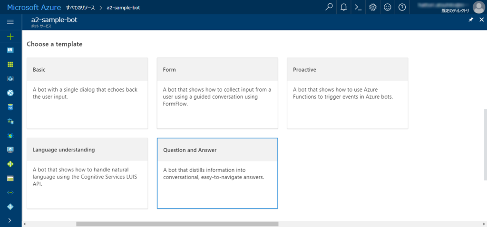Select the Basic bot template
The height and width of the screenshot is (227, 487).
click(x=87, y=93)
